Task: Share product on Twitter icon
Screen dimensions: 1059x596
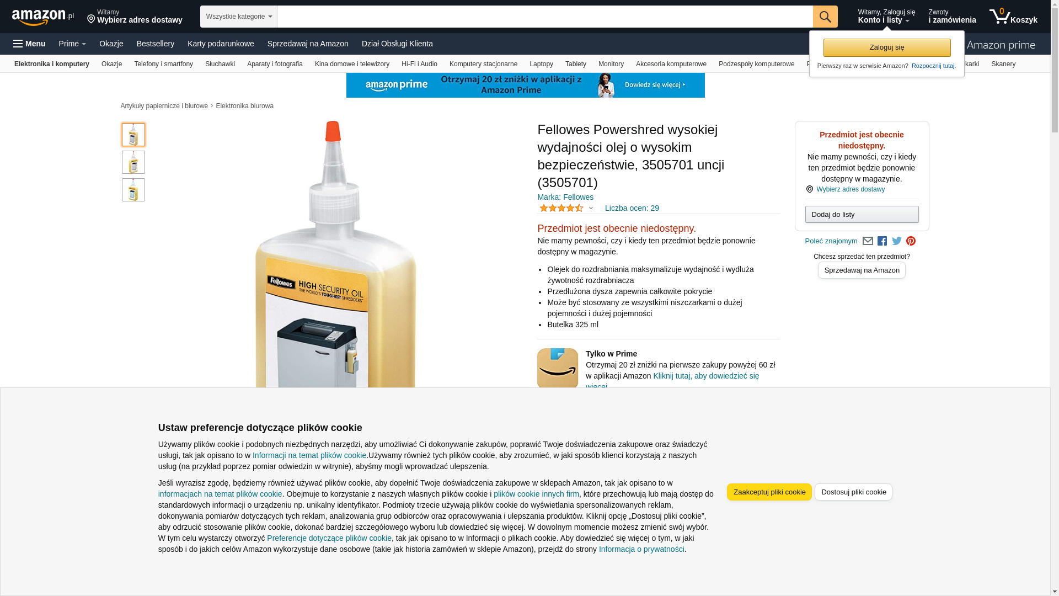Action: pyautogui.click(x=897, y=241)
